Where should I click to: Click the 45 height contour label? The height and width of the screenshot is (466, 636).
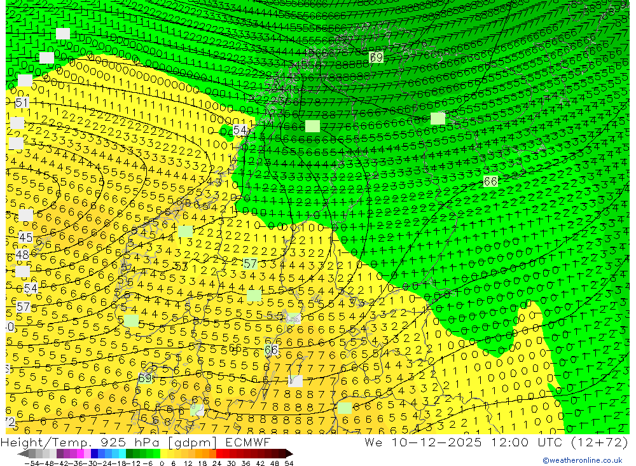coord(25,238)
